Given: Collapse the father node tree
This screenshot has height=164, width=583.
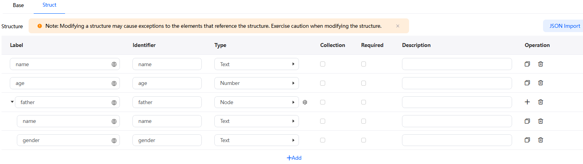Looking at the screenshot, I should 12,102.
